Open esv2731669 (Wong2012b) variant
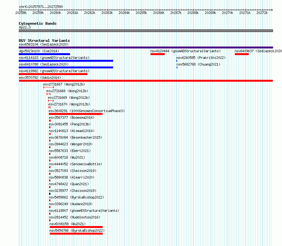The width and height of the screenshot is (282, 246). [69, 98]
